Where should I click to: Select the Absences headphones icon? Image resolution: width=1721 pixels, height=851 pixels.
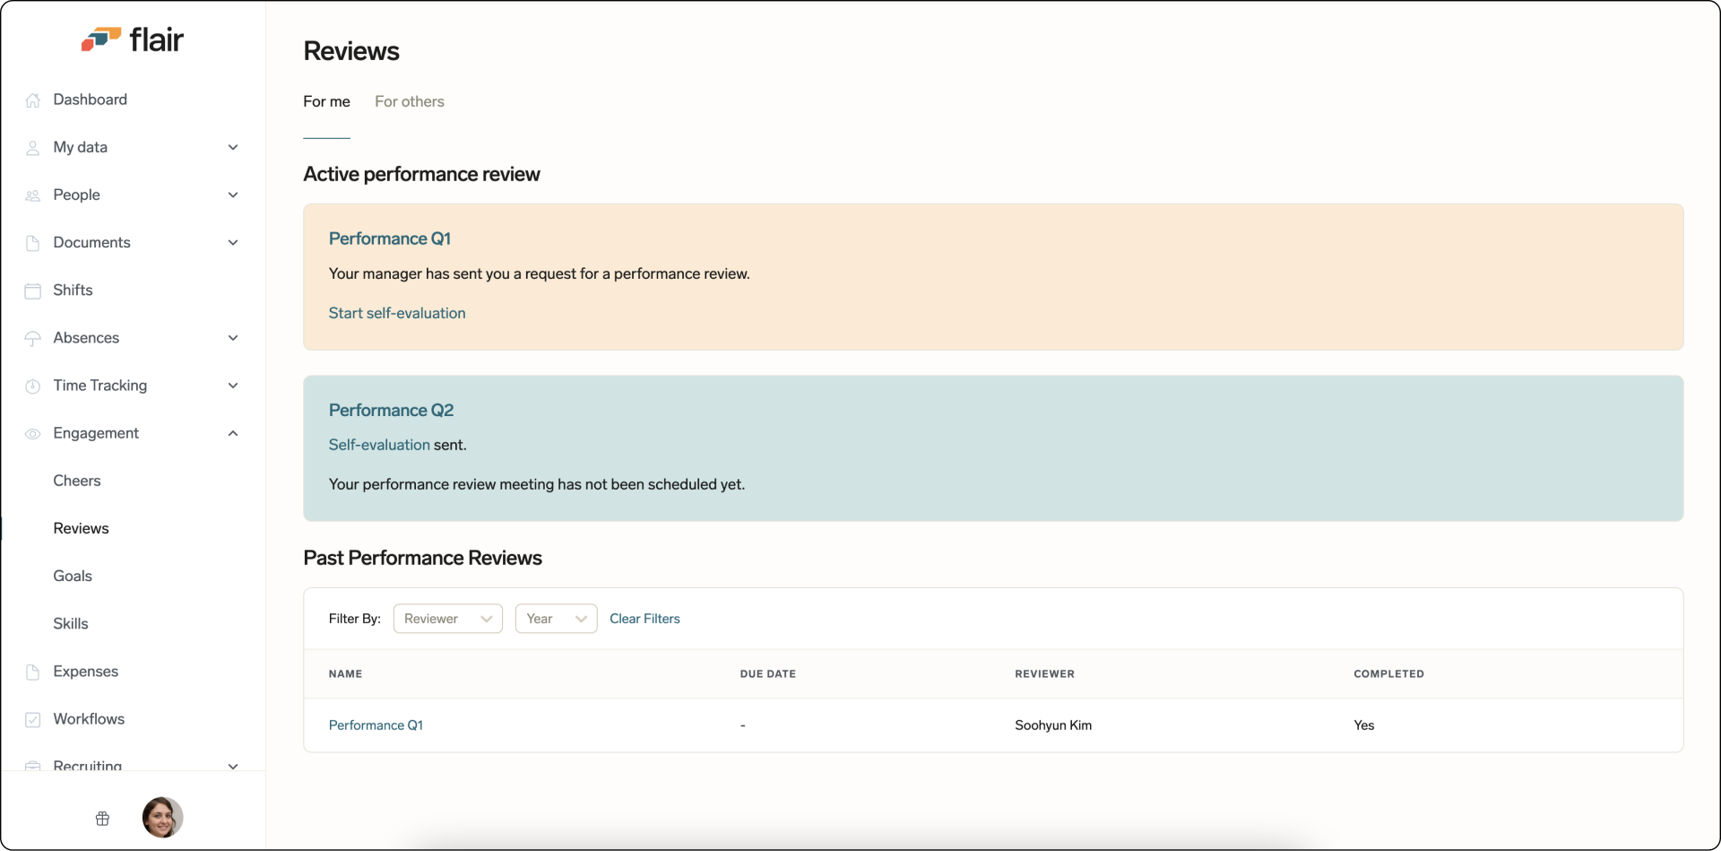point(33,338)
